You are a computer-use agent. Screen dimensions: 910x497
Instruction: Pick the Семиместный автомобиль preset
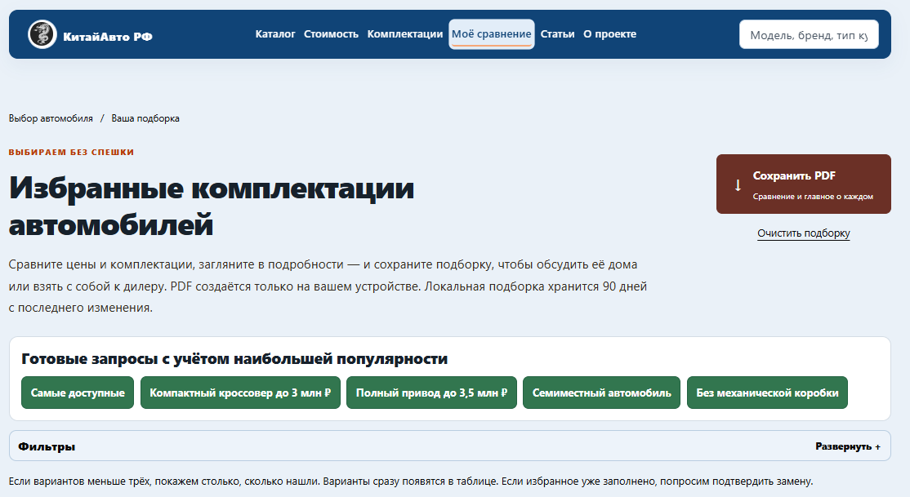pos(601,393)
